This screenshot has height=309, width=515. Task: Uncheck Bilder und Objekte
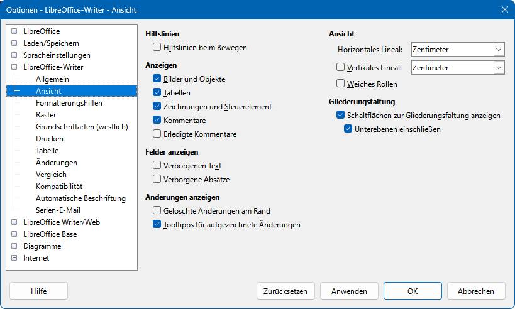(x=157, y=79)
